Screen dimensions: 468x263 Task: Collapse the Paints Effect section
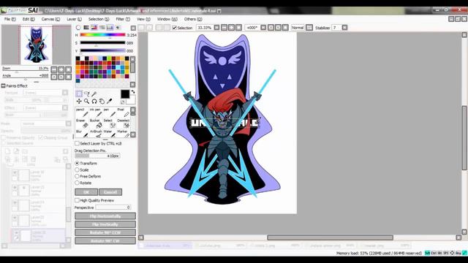pyautogui.click(x=3, y=86)
